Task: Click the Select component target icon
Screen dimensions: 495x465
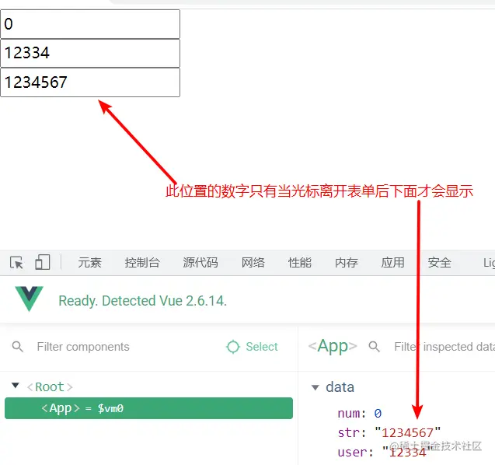Action: pyautogui.click(x=233, y=347)
